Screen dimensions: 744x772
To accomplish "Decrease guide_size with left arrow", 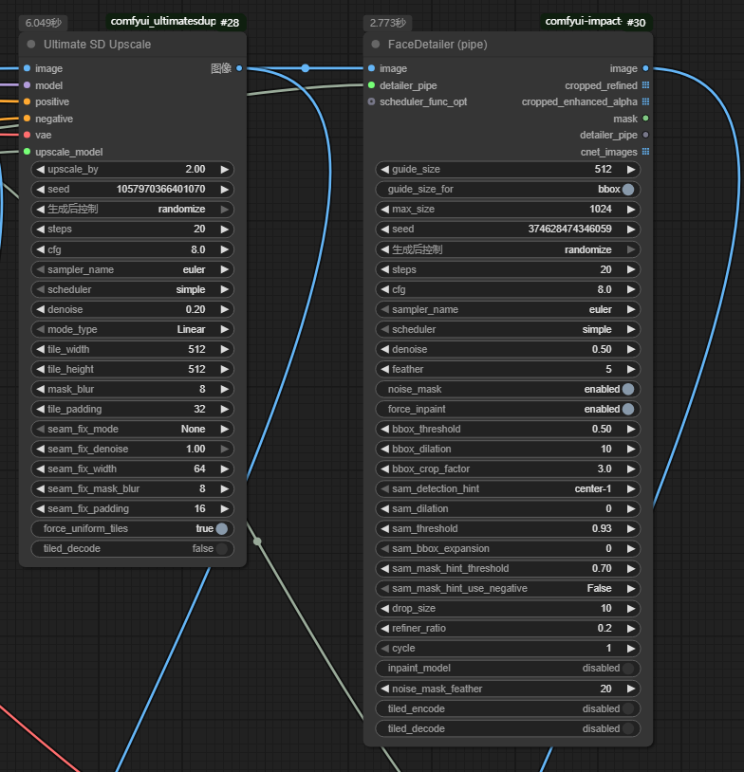I will 384,170.
